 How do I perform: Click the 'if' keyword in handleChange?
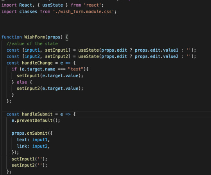click(x=14, y=69)
